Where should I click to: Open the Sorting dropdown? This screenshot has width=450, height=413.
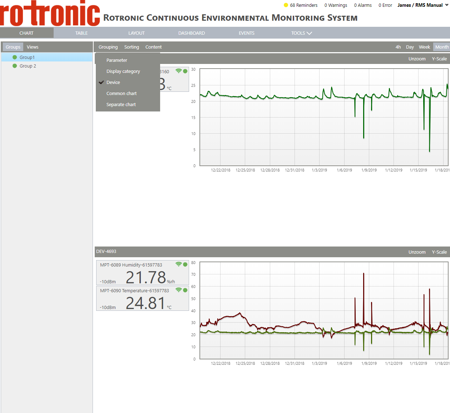click(132, 47)
